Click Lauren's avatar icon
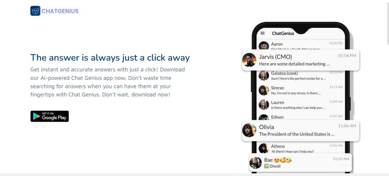The height and width of the screenshot is (176, 389). point(264,105)
